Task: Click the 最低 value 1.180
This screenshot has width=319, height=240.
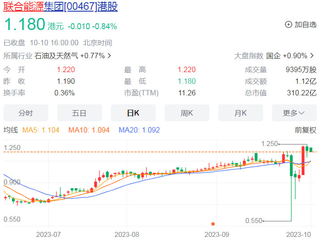Action: pos(187,81)
